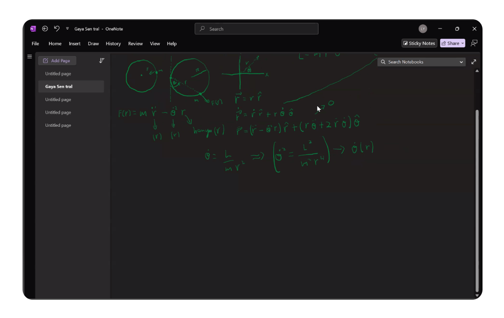Image resolution: width=504 pixels, height=318 pixels.
Task: Click the magnifier in Search Notebooks
Action: pyautogui.click(x=383, y=62)
